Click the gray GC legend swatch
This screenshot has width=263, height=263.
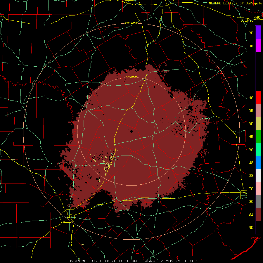pos(258,201)
